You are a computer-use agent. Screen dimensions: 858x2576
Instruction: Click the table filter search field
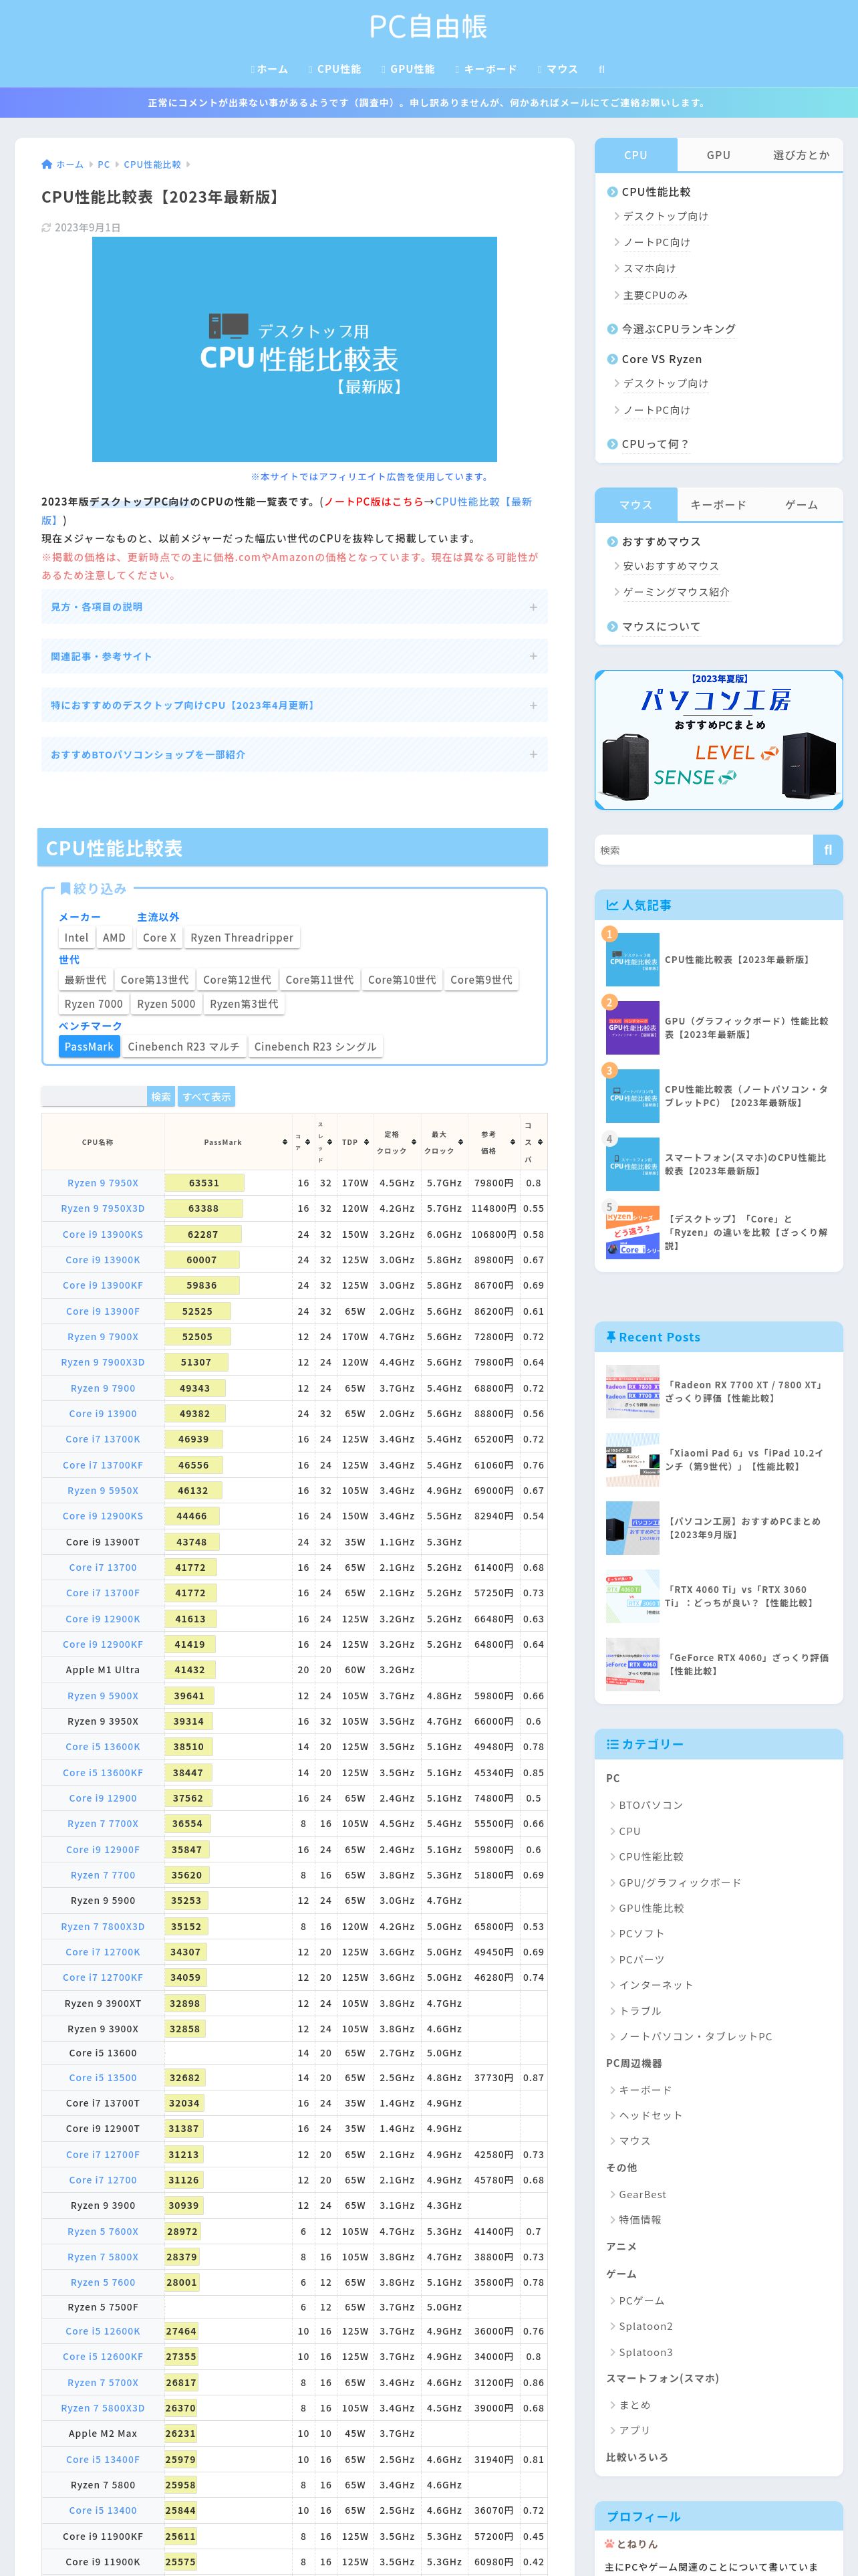tap(94, 1097)
